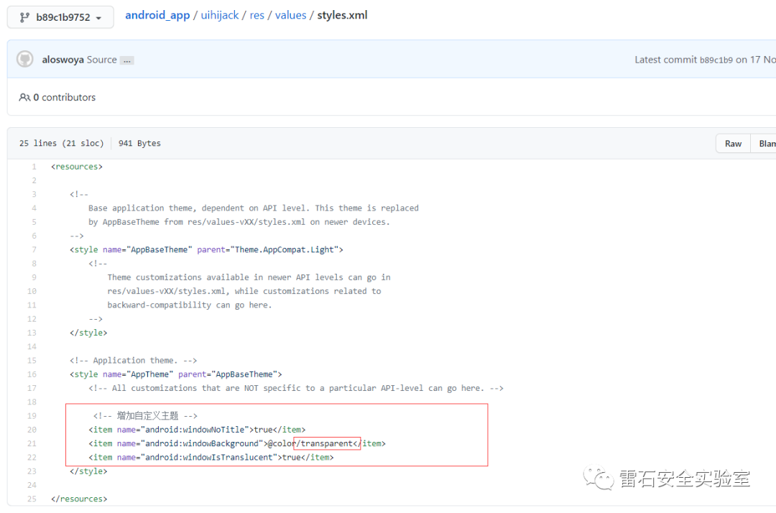
Task: Click the aloswoya author name
Action: pyautogui.click(x=63, y=60)
